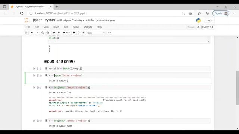Click into the int(input()) cell In [8]
239x134 pixels.
(x=129, y=87)
